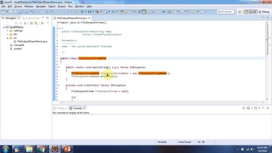Close the FileOutputStreamDemo.java editor tab
272x153 pixels.
coord(89,18)
